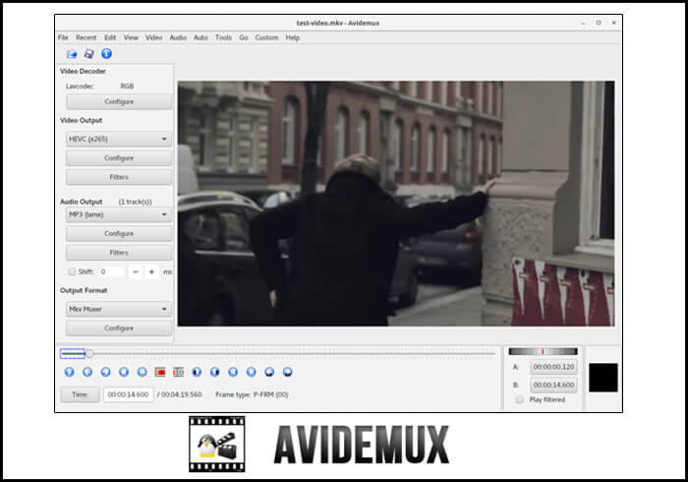The width and height of the screenshot is (688, 482).
Task: Open the Auto menu
Action: pos(201,37)
